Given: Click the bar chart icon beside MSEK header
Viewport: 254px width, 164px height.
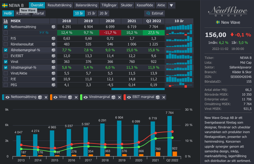Looking at the screenshot, I should click(6, 21).
